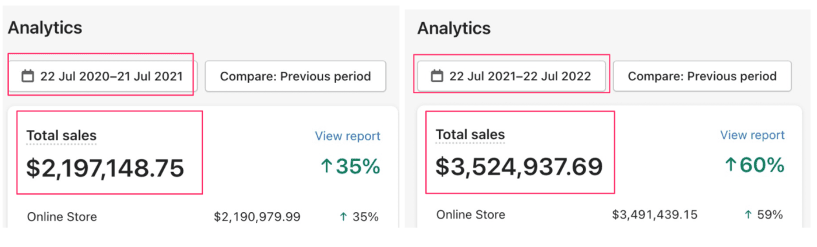Click the Analytics heading in the left panel

click(x=45, y=28)
